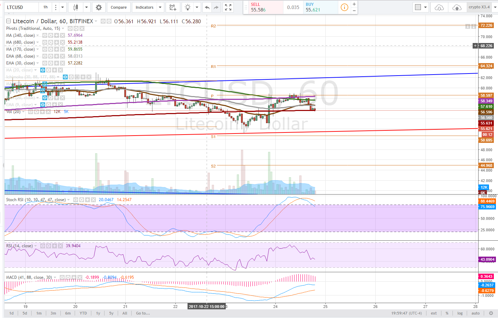The height and width of the screenshot is (318, 498).
Task: Edit the LTCUSD symbol field
Action: pyautogui.click(x=22, y=7)
